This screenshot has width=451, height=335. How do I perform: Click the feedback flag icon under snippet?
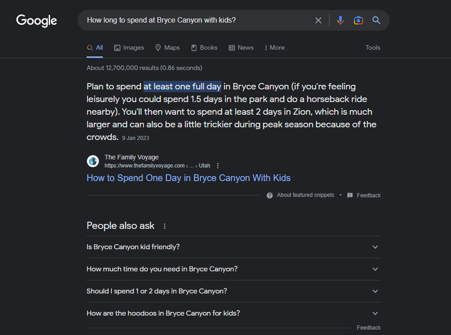[x=350, y=195]
